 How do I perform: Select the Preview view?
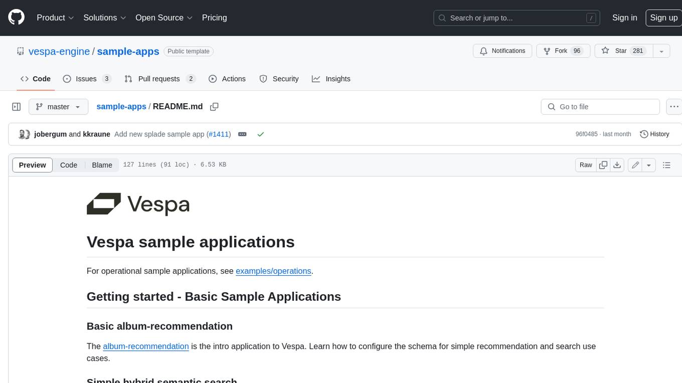[33, 165]
